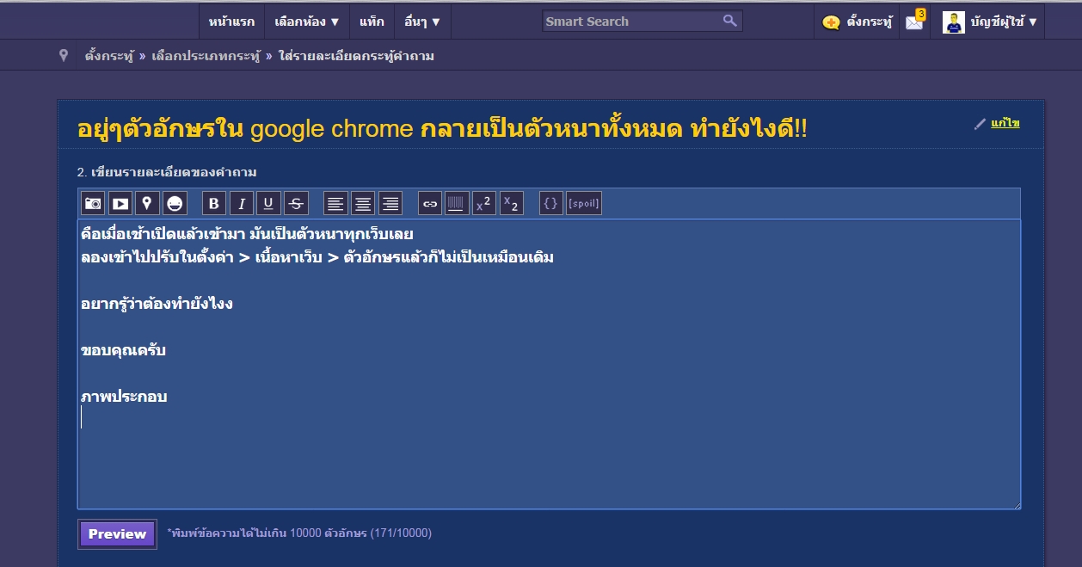
Task: Insert a code block with braces icon
Action: 551,203
